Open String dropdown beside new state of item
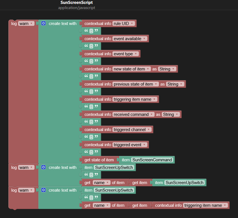The image size is (238, 218). tap(167, 69)
